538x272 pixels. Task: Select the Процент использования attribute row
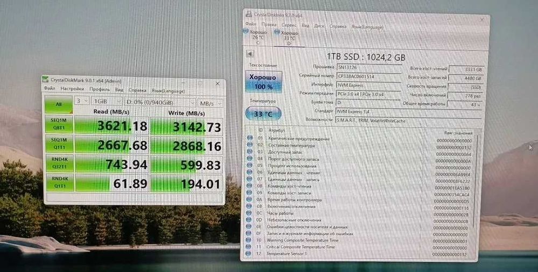(x=360, y=166)
